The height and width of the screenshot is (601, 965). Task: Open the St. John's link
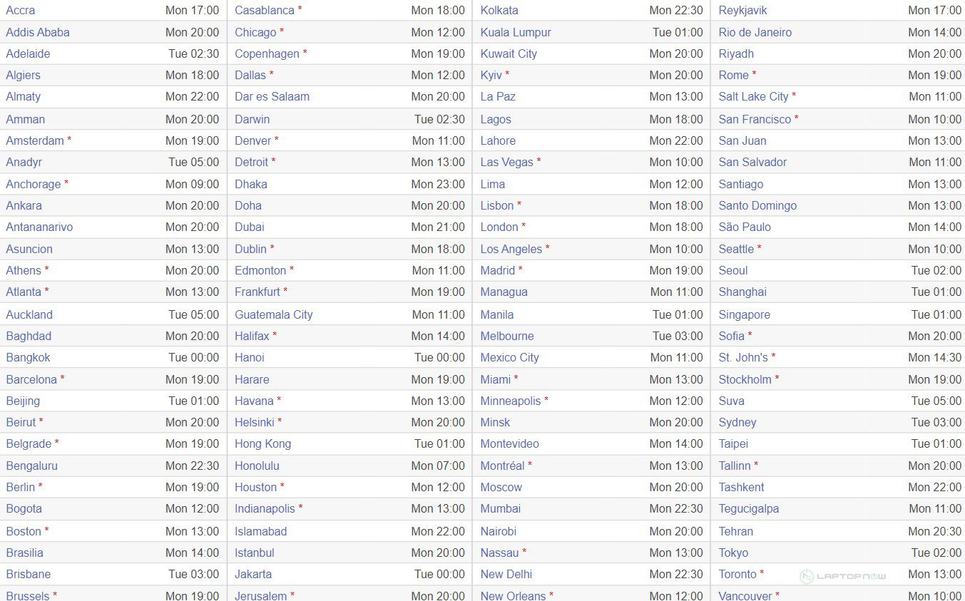(x=743, y=357)
